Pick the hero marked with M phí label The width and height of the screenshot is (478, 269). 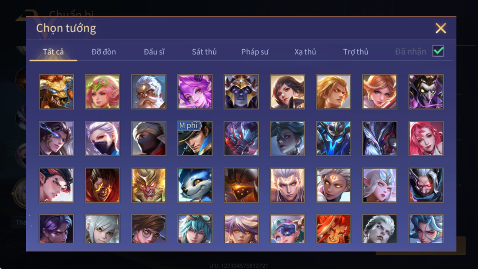point(195,139)
